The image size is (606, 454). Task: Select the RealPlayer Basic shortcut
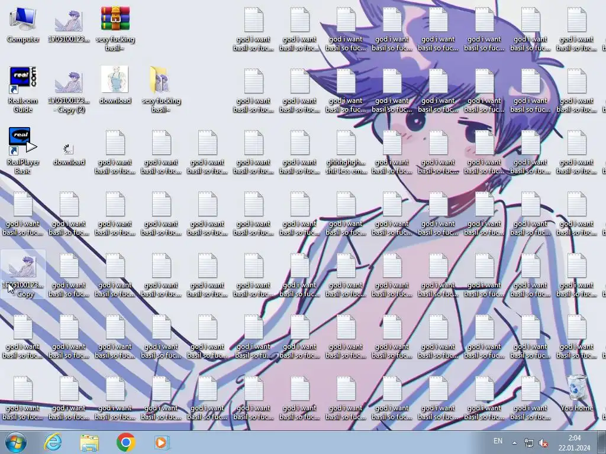23,151
